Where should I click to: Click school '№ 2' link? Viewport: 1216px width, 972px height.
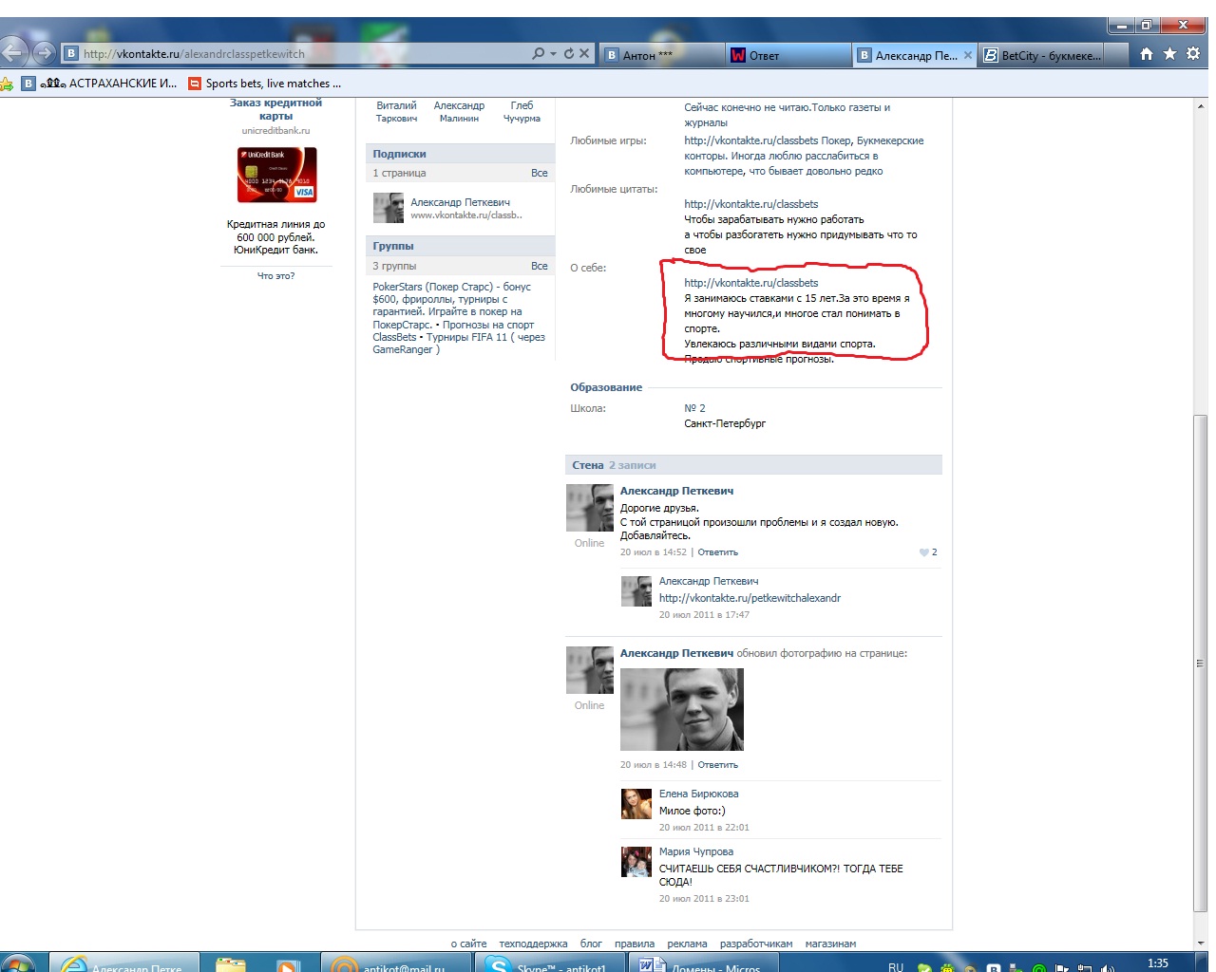(x=694, y=408)
